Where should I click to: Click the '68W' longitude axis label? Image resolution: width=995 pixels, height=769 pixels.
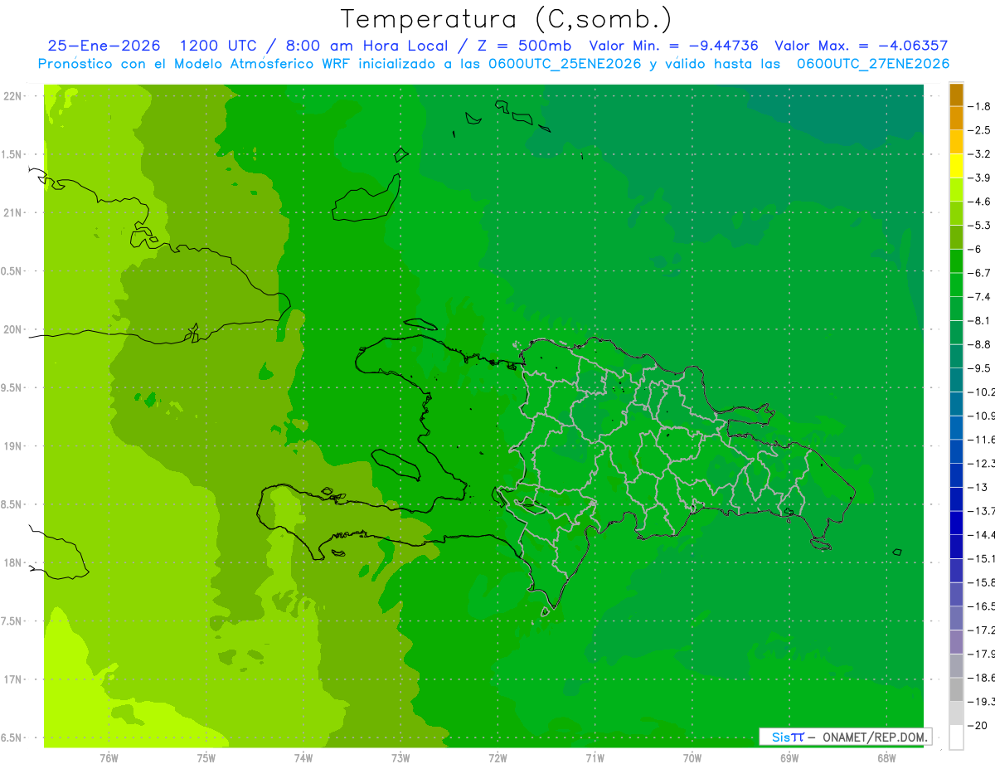point(886,758)
